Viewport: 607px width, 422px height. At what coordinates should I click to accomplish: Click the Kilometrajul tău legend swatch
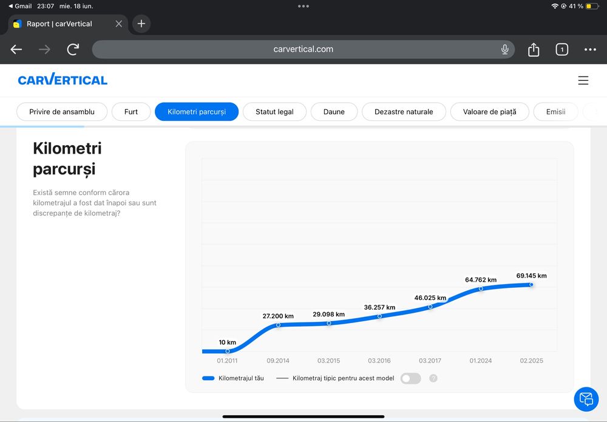[208, 378]
